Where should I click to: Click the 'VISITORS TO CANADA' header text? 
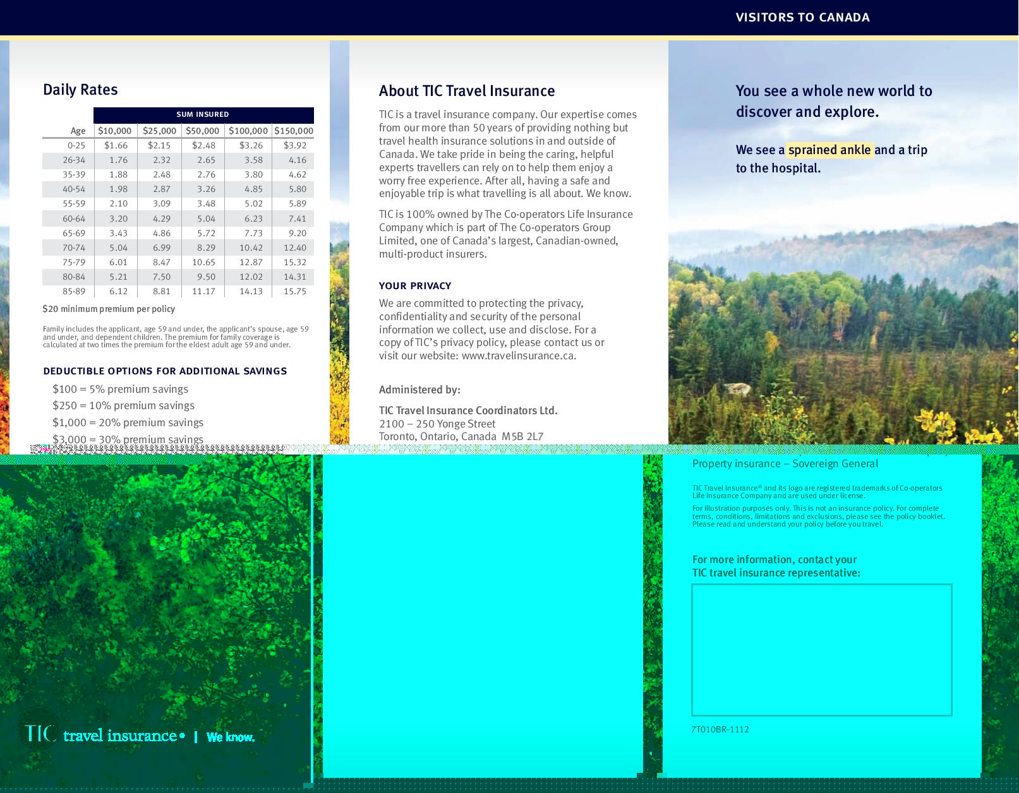point(802,18)
